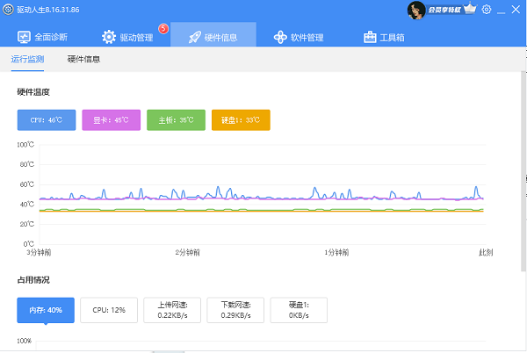Click the 驱动人生 app logo icon
Image resolution: width=527 pixels, height=353 pixels.
click(8, 9)
